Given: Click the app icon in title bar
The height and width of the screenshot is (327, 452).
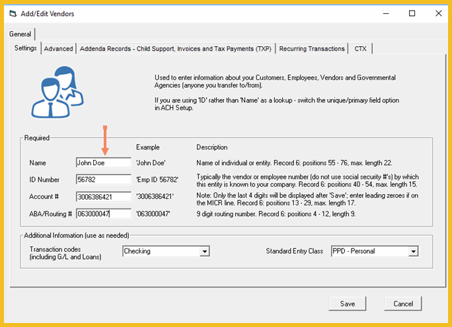Looking at the screenshot, I should pyautogui.click(x=13, y=13).
